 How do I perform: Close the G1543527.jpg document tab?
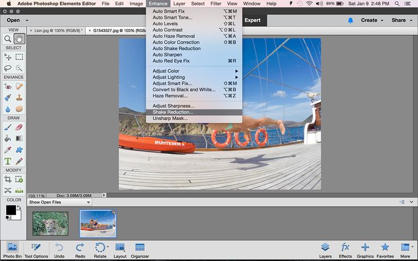click(90, 31)
